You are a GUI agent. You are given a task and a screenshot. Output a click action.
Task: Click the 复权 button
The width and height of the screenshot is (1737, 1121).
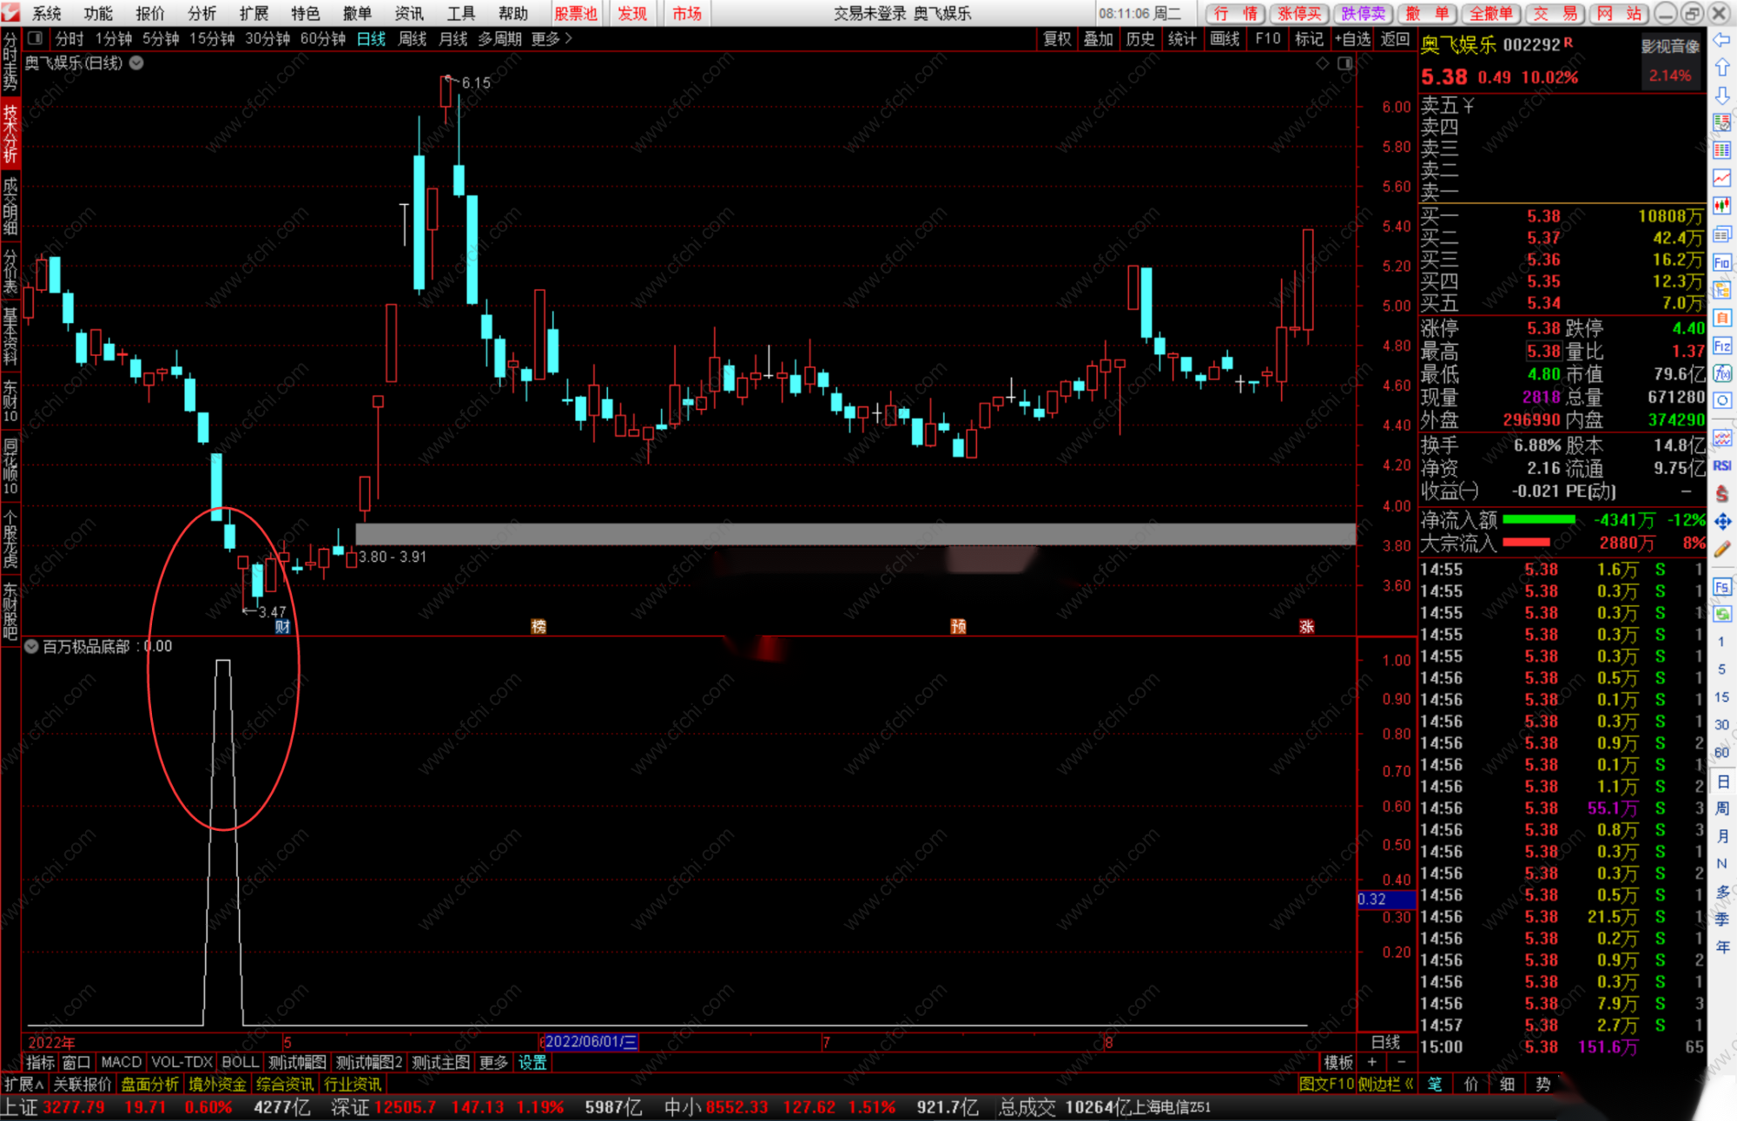tap(1057, 38)
